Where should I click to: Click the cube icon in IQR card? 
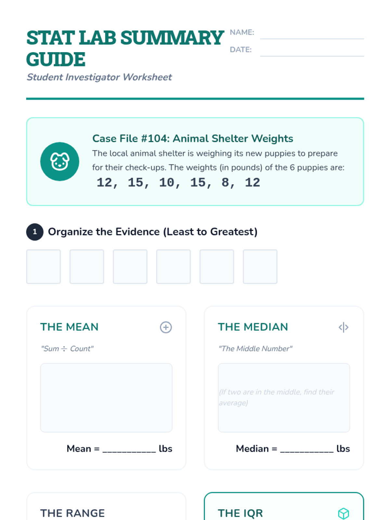[343, 513]
